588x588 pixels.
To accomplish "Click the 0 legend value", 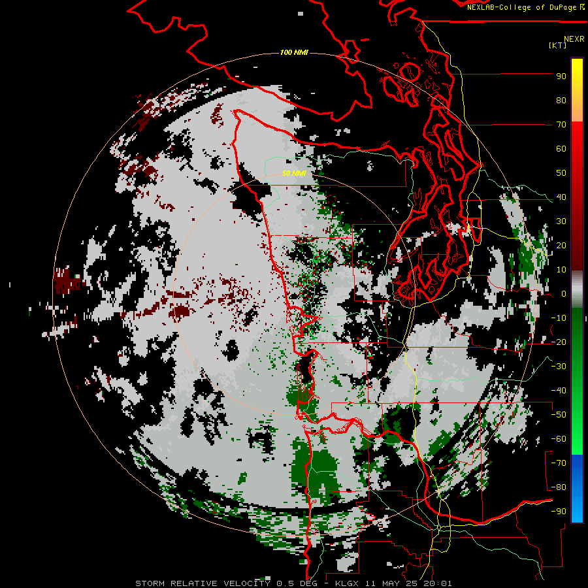I will pyautogui.click(x=564, y=294).
